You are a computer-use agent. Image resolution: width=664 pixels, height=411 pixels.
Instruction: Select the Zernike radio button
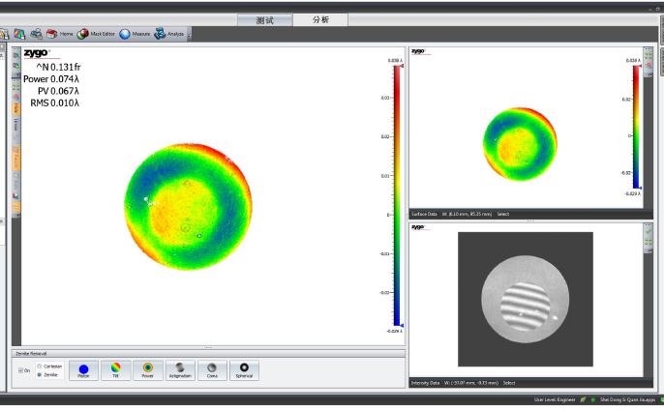click(x=39, y=373)
